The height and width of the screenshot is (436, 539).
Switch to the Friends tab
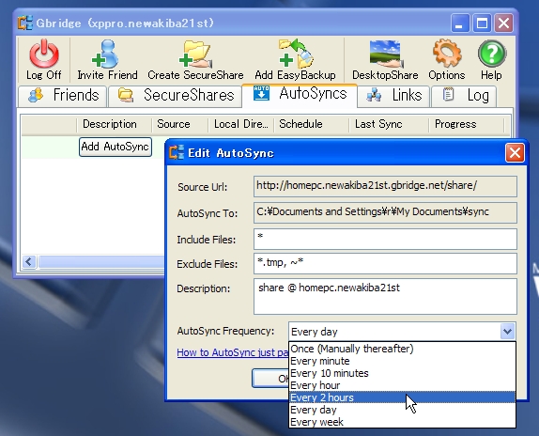[63, 96]
